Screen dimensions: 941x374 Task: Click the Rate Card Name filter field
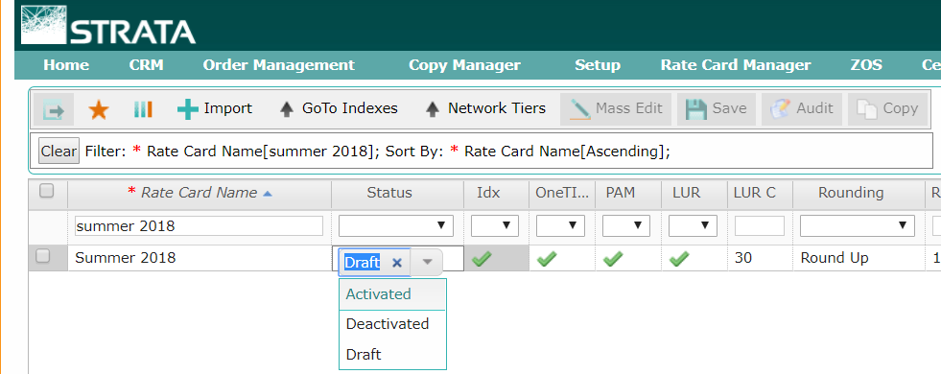coord(199,226)
